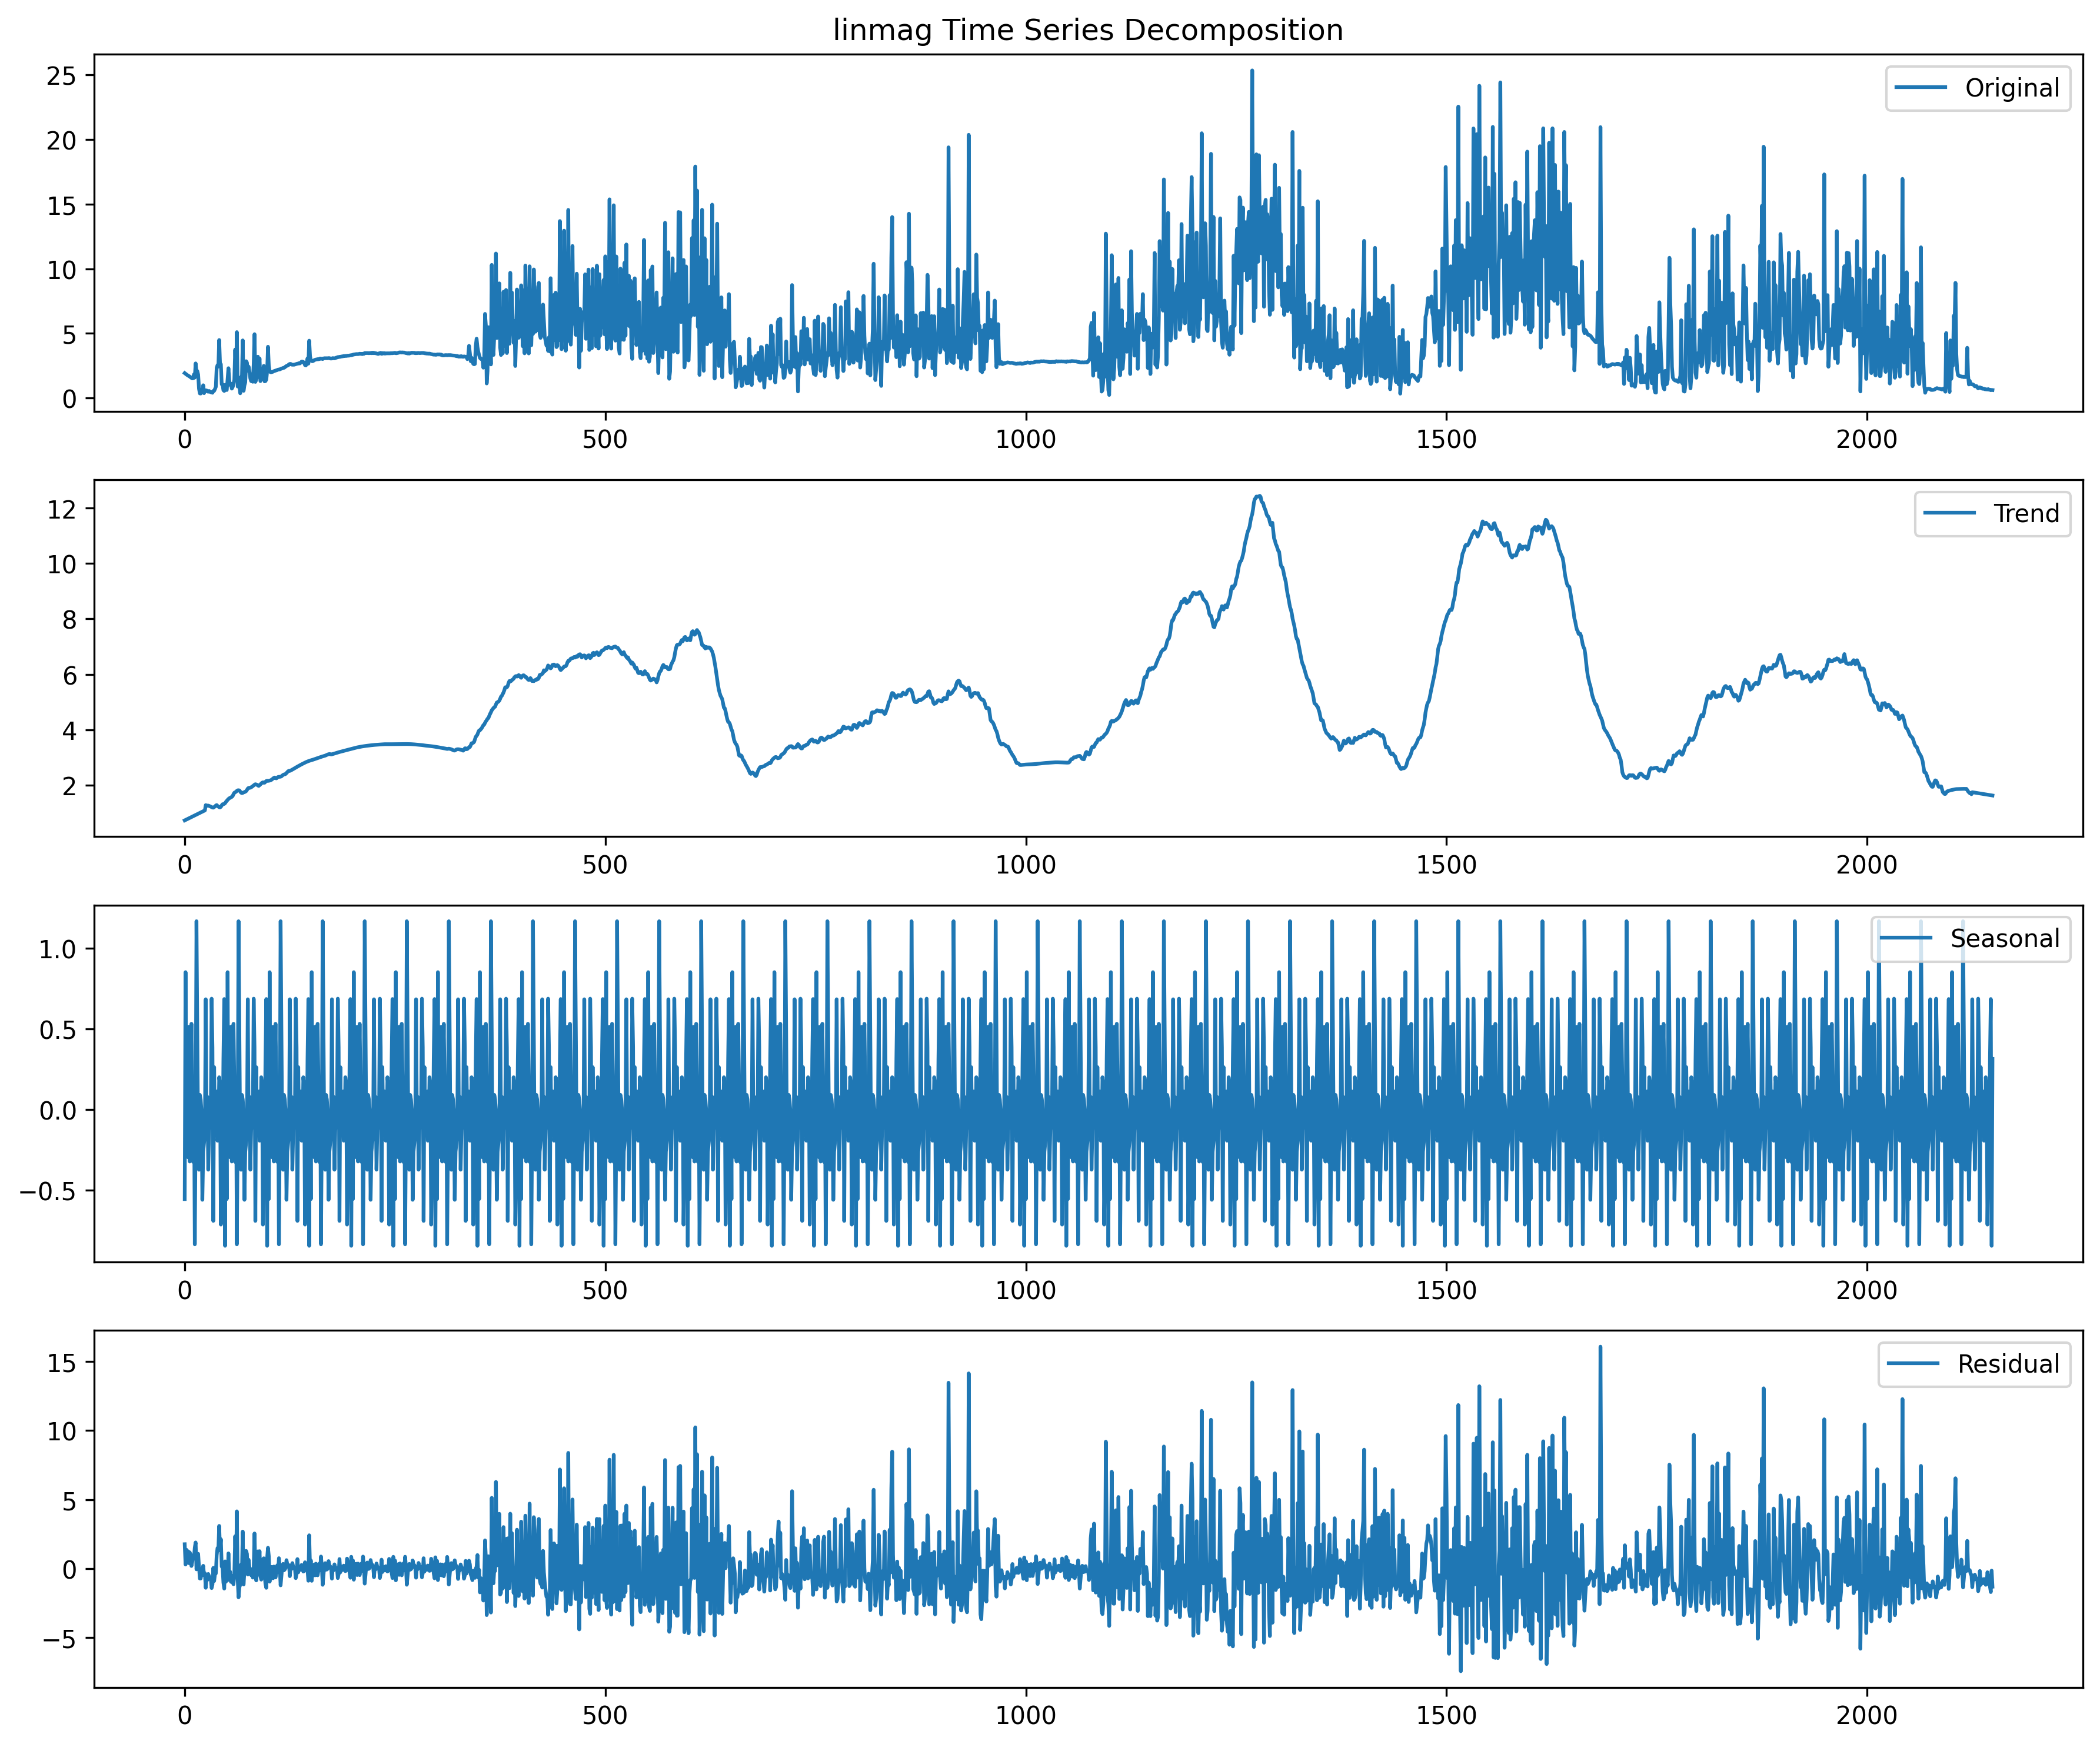
Task: Click the 1.0 y-axis label on Seasonal plot
Action: click(x=57, y=948)
